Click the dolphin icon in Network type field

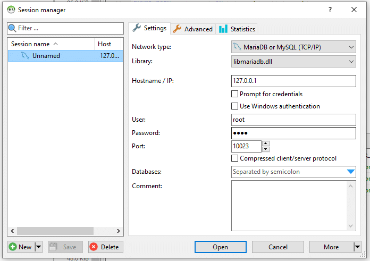tap(237, 47)
